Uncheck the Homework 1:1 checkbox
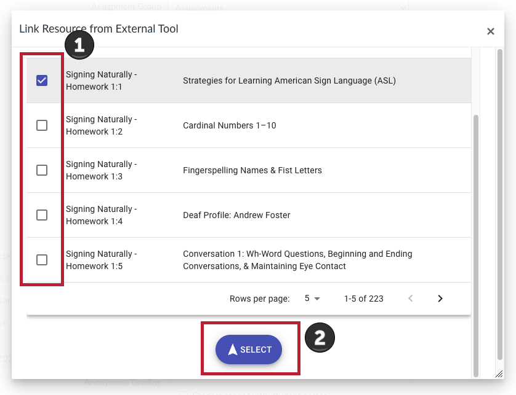 [x=42, y=80]
